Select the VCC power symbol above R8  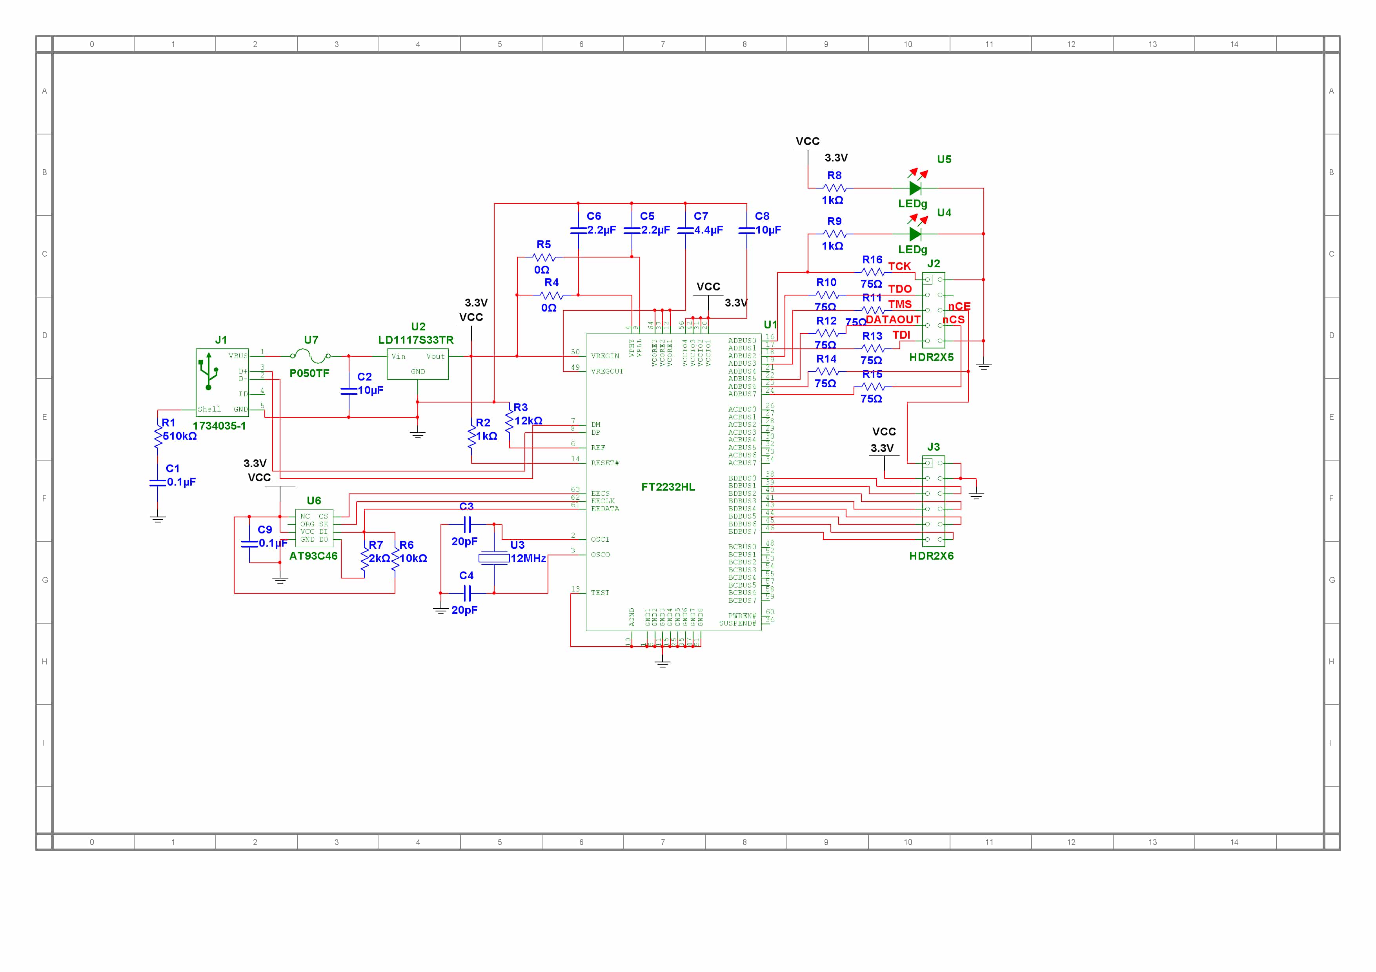click(807, 142)
